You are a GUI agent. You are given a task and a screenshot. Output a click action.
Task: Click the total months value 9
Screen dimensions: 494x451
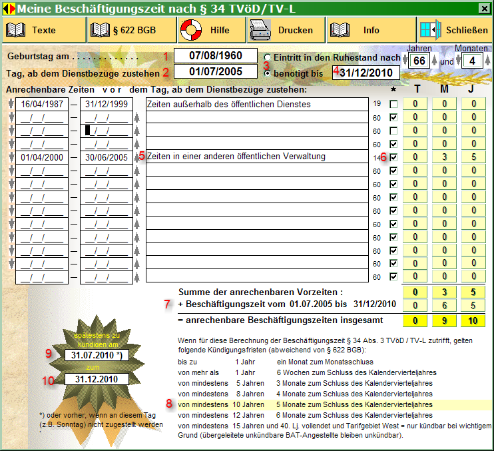click(x=444, y=321)
